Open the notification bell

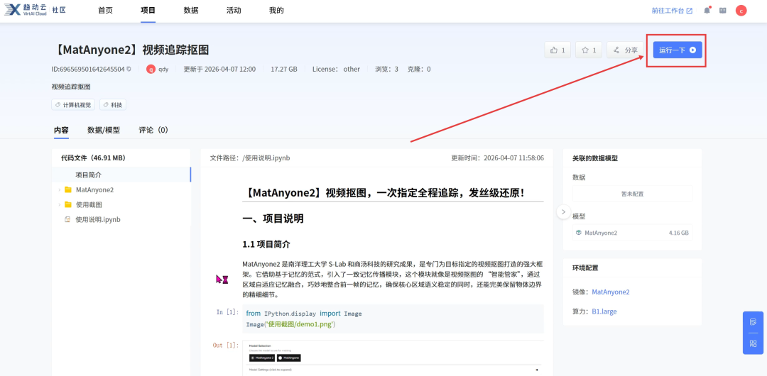point(707,10)
